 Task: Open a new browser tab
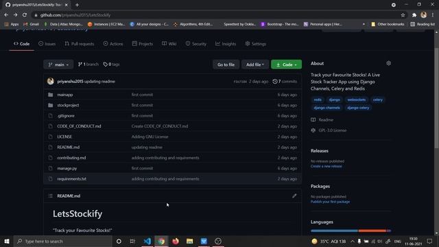(77, 5)
